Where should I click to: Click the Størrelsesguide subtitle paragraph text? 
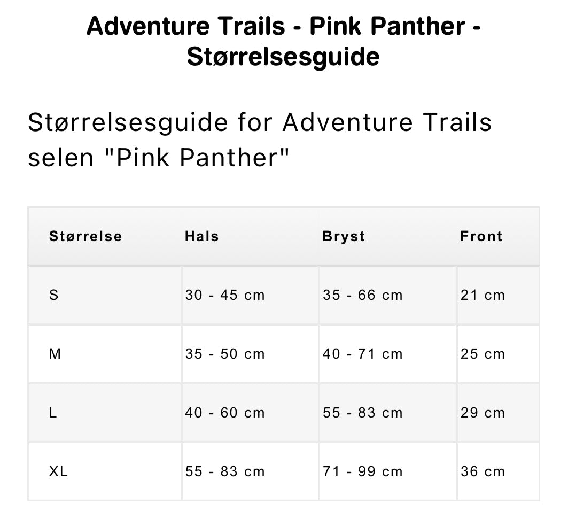260,140
